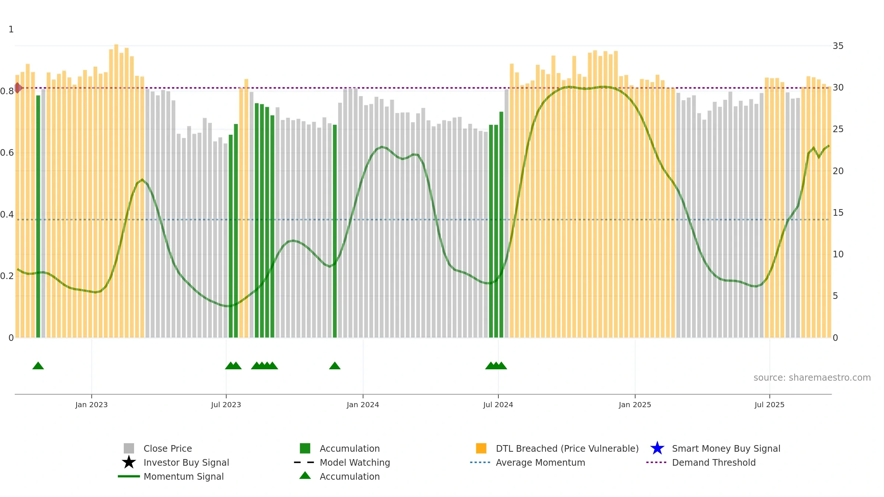Click the DTL Breached (Price Vulnerable) label
Screen dimensions: 884x497
pos(567,448)
